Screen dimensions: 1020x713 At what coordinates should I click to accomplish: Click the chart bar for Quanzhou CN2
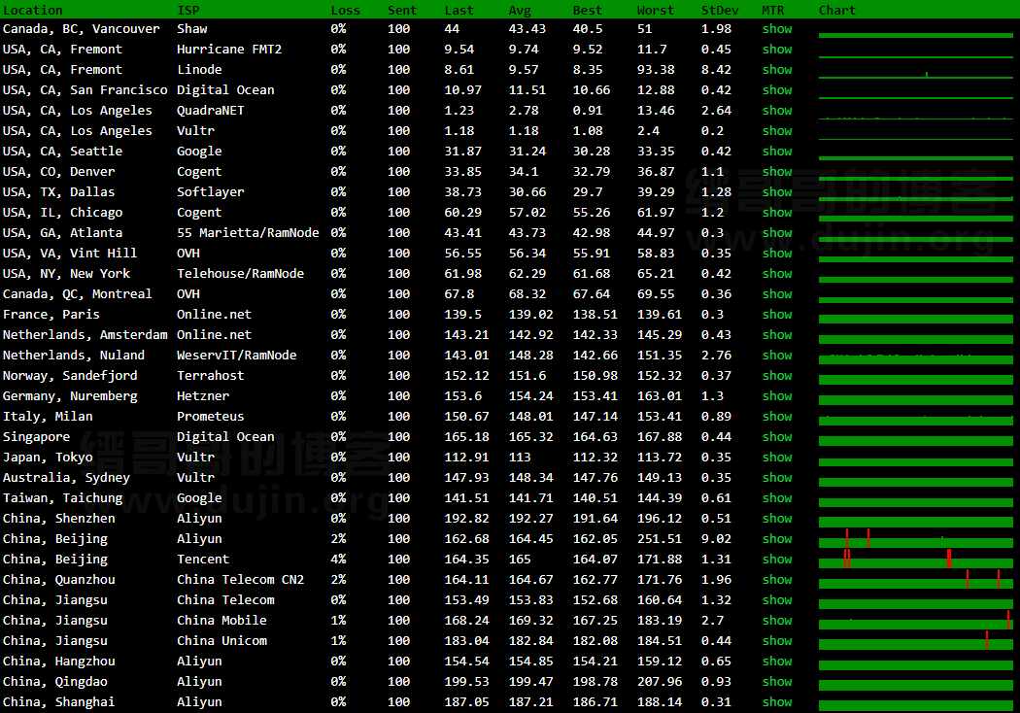tap(916, 580)
